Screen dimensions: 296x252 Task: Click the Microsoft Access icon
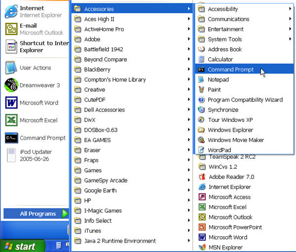click(202, 197)
